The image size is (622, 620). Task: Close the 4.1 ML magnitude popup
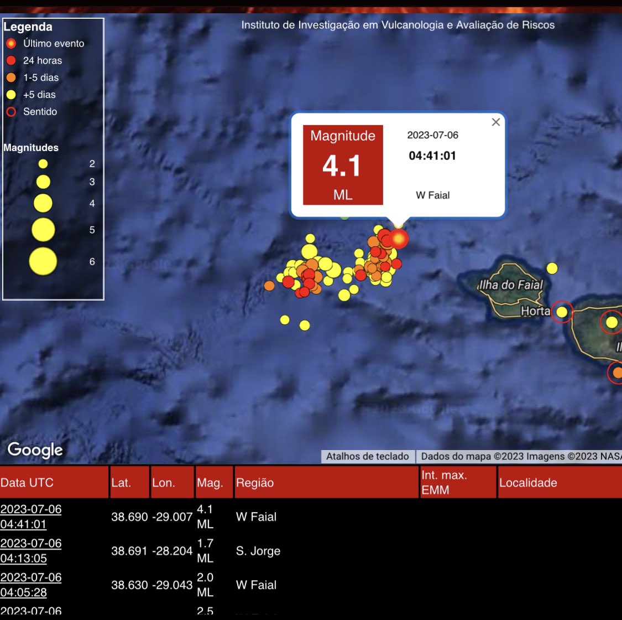click(x=495, y=122)
